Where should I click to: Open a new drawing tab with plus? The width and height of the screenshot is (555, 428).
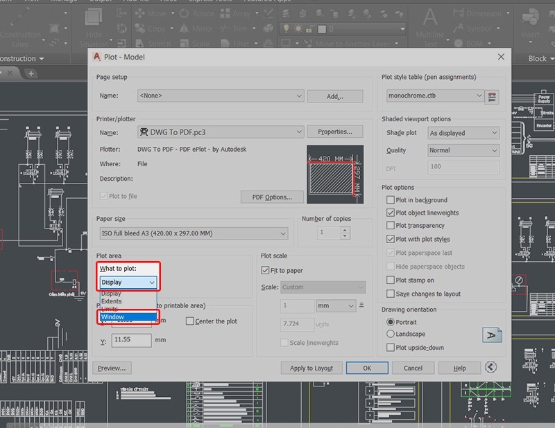(31, 73)
